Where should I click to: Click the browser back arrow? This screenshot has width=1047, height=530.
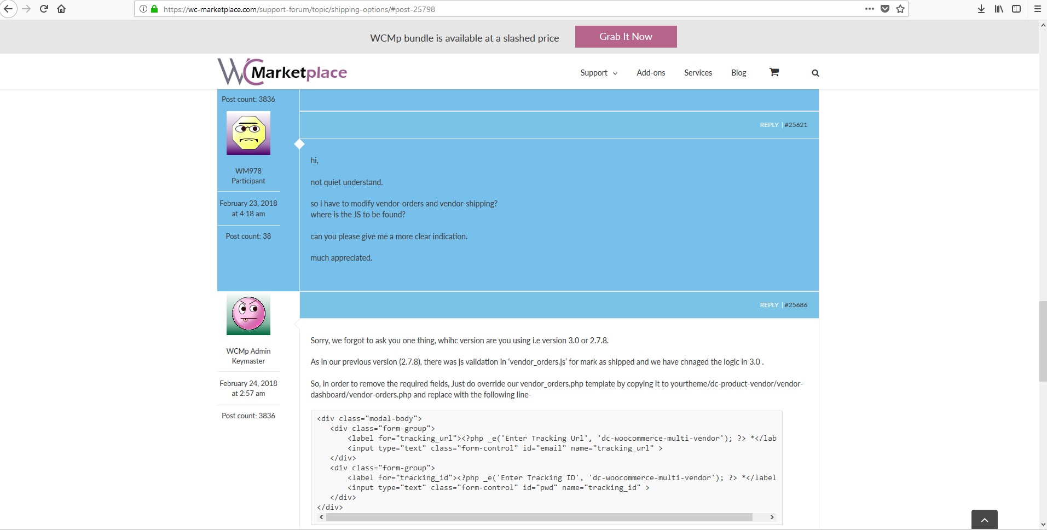9,9
